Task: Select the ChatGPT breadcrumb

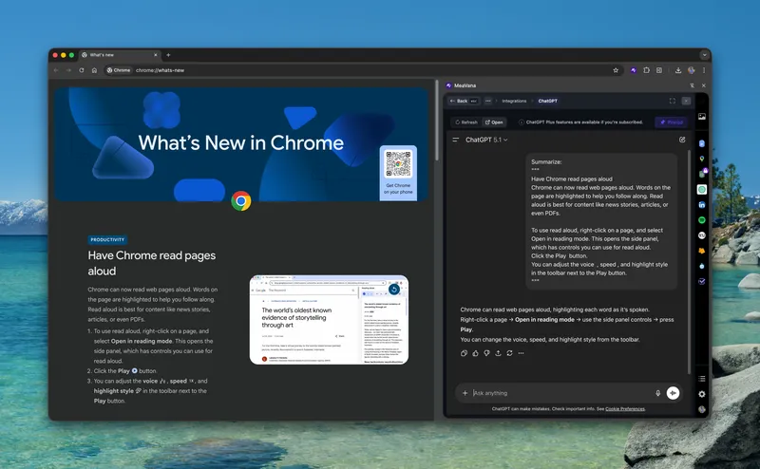Action: 548,101
